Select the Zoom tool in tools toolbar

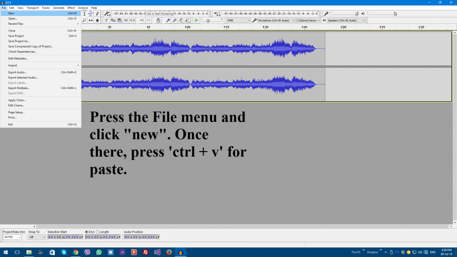84,21
